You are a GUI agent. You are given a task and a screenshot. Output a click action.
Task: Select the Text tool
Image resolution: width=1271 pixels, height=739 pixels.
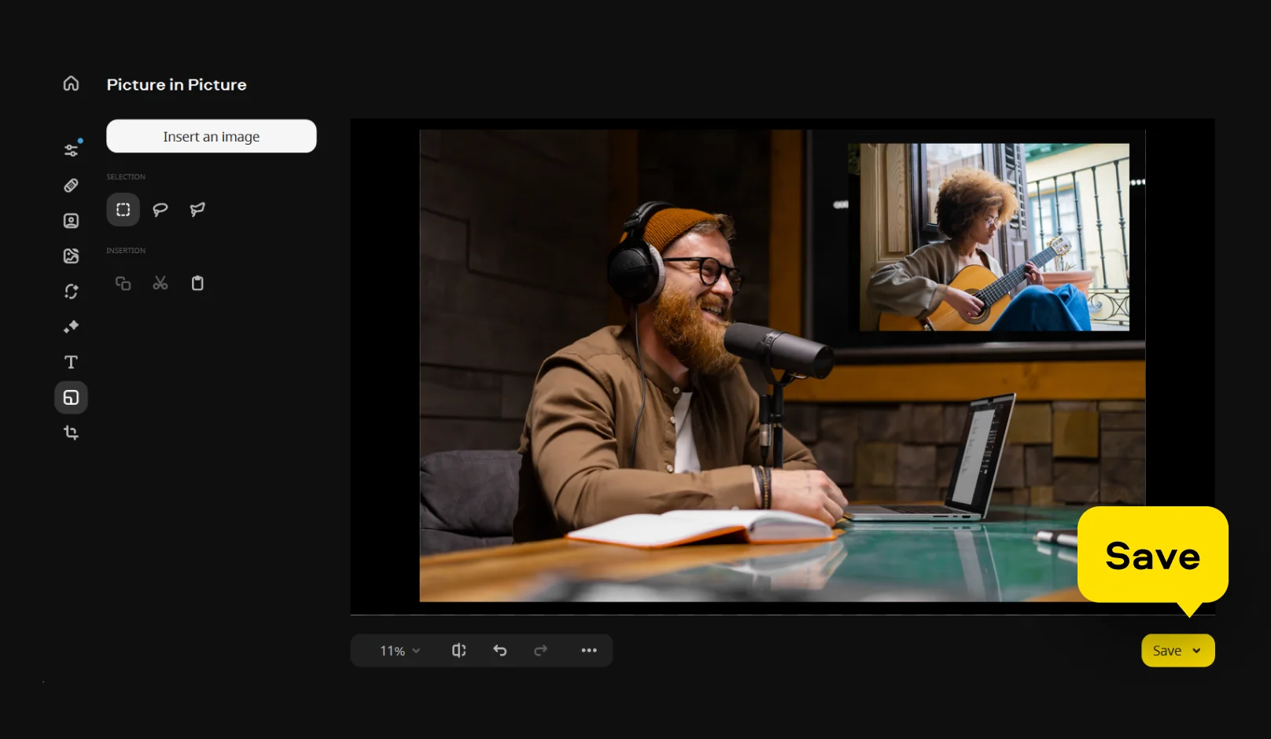click(x=71, y=362)
